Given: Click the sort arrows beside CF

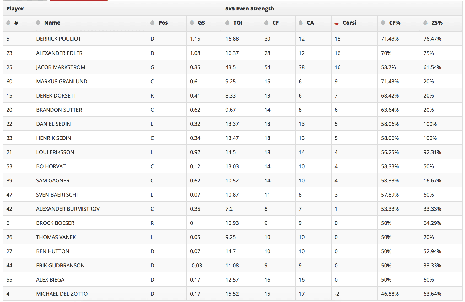Looking at the screenshot, I should click(x=267, y=23).
